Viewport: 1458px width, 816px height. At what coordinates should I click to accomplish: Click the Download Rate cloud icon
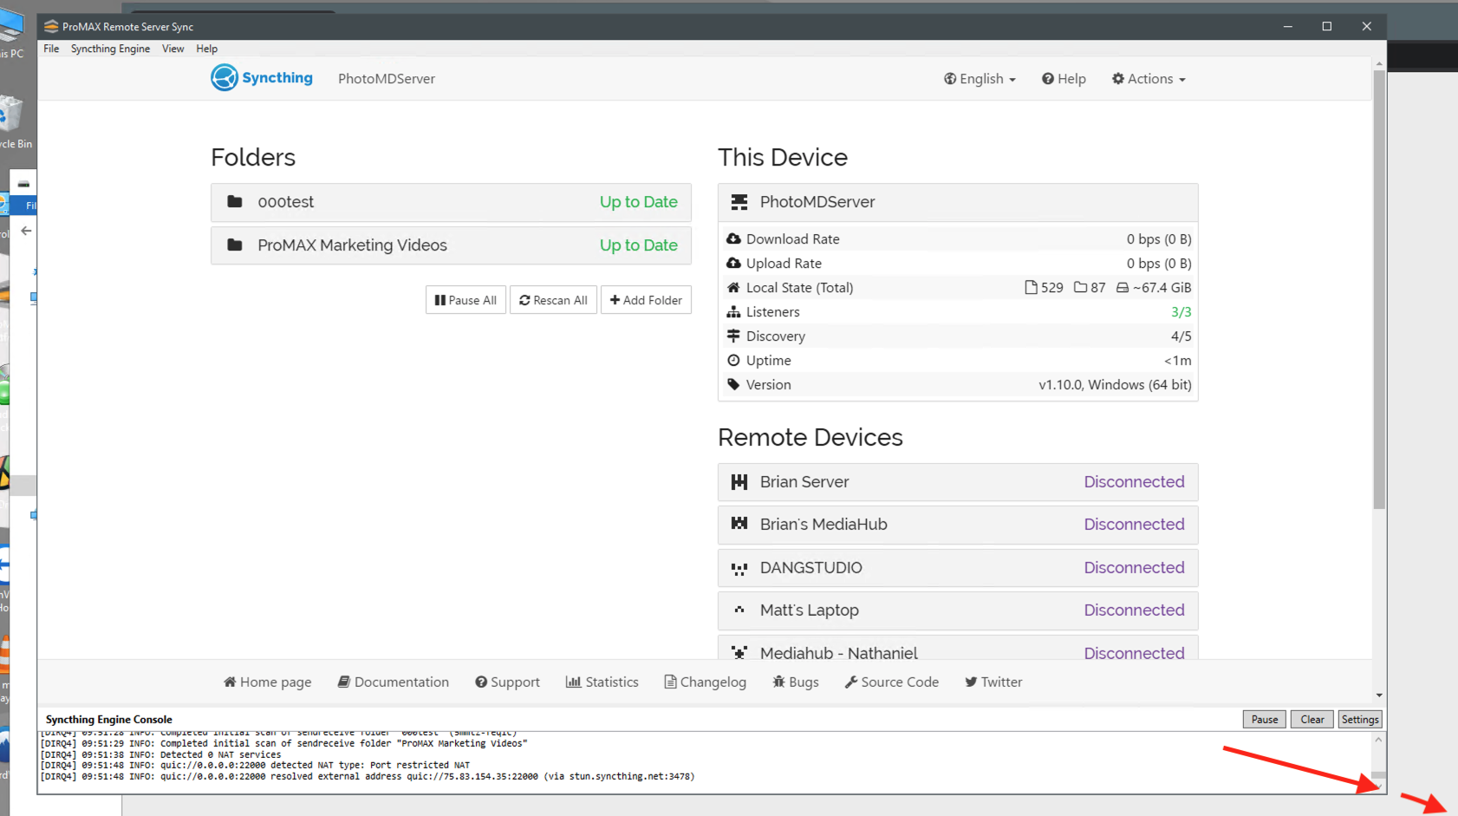coord(733,238)
